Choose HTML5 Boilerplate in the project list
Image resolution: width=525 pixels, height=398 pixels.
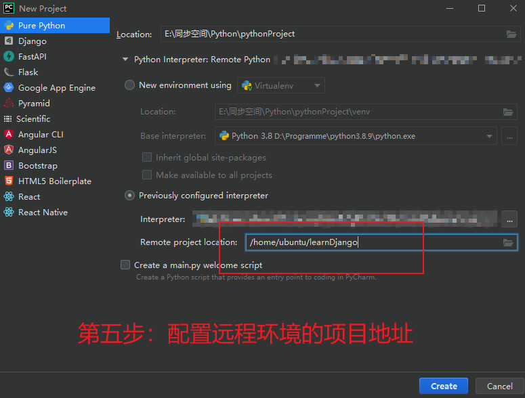coord(55,181)
